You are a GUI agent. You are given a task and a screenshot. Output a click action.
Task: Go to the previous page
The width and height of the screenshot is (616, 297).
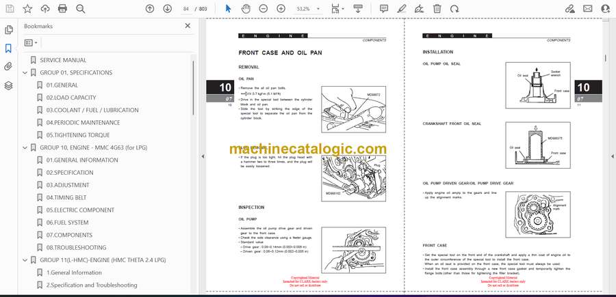(150, 9)
